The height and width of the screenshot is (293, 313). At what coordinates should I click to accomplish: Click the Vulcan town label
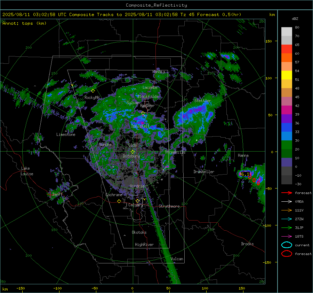pyautogui.click(x=177, y=259)
